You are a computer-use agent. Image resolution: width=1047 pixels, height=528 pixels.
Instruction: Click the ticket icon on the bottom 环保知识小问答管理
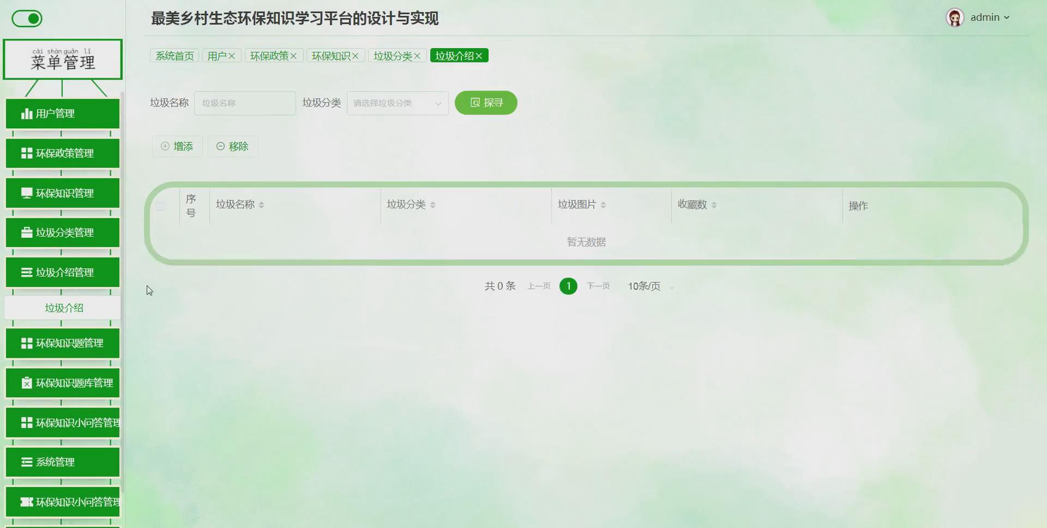[x=27, y=502]
